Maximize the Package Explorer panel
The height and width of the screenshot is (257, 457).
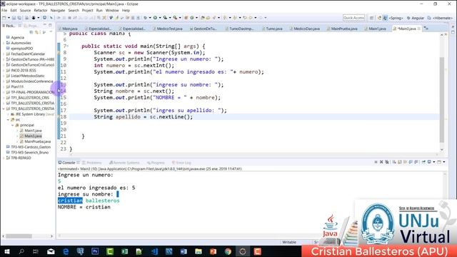50,26
